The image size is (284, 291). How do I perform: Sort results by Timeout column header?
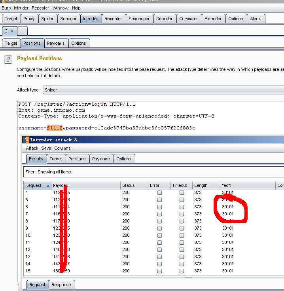(181, 185)
